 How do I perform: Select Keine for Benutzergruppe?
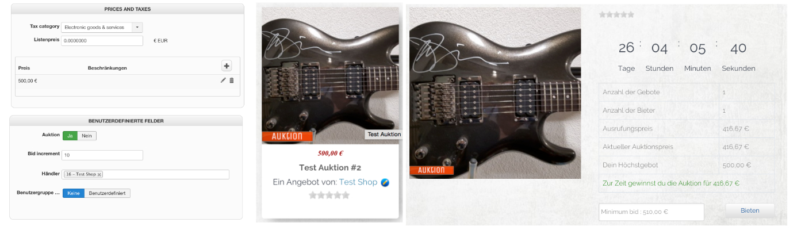click(73, 193)
